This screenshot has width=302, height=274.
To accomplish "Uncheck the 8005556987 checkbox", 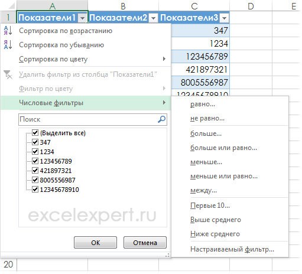I will pos(35,180).
